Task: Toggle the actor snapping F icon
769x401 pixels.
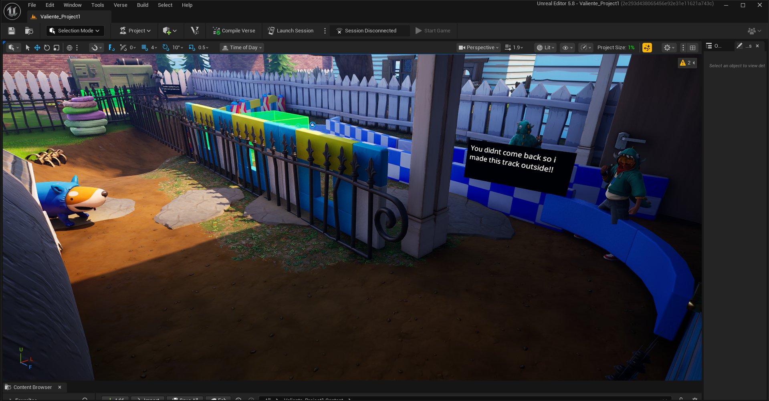Action: (x=111, y=48)
